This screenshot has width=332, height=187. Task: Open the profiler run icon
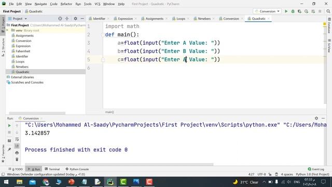click(x=306, y=11)
